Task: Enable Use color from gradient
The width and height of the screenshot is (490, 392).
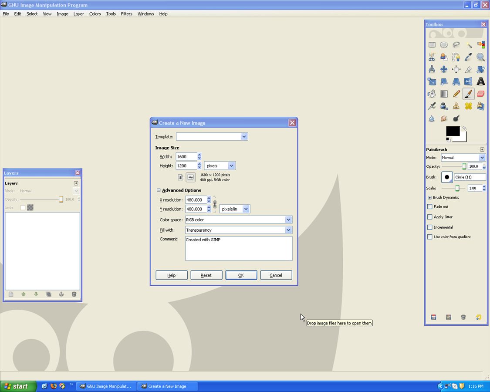Action: point(430,237)
